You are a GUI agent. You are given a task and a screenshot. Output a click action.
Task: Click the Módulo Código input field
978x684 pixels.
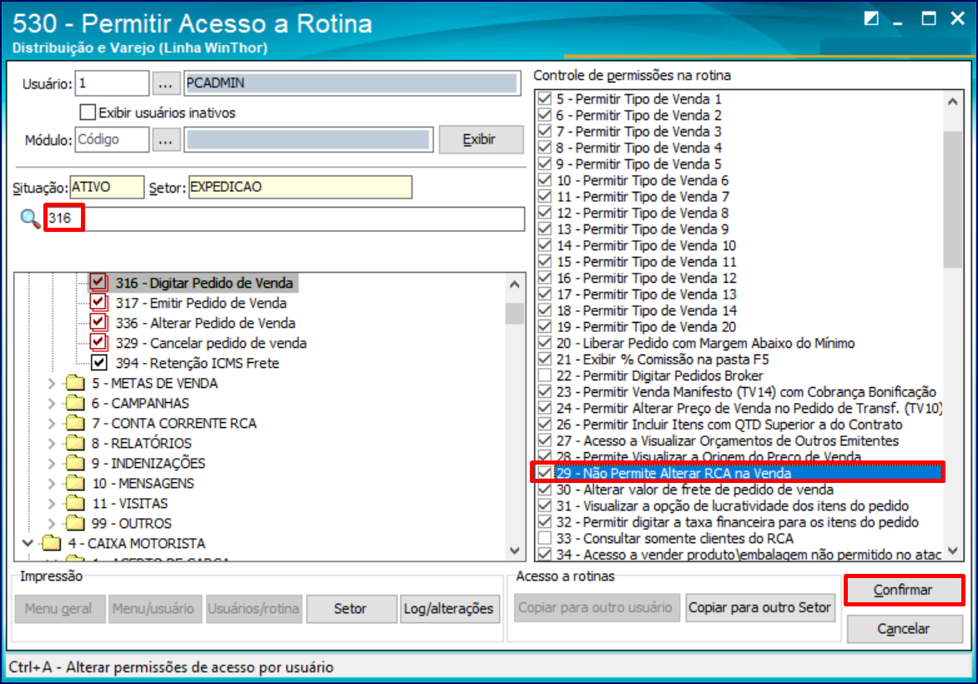tap(113, 139)
